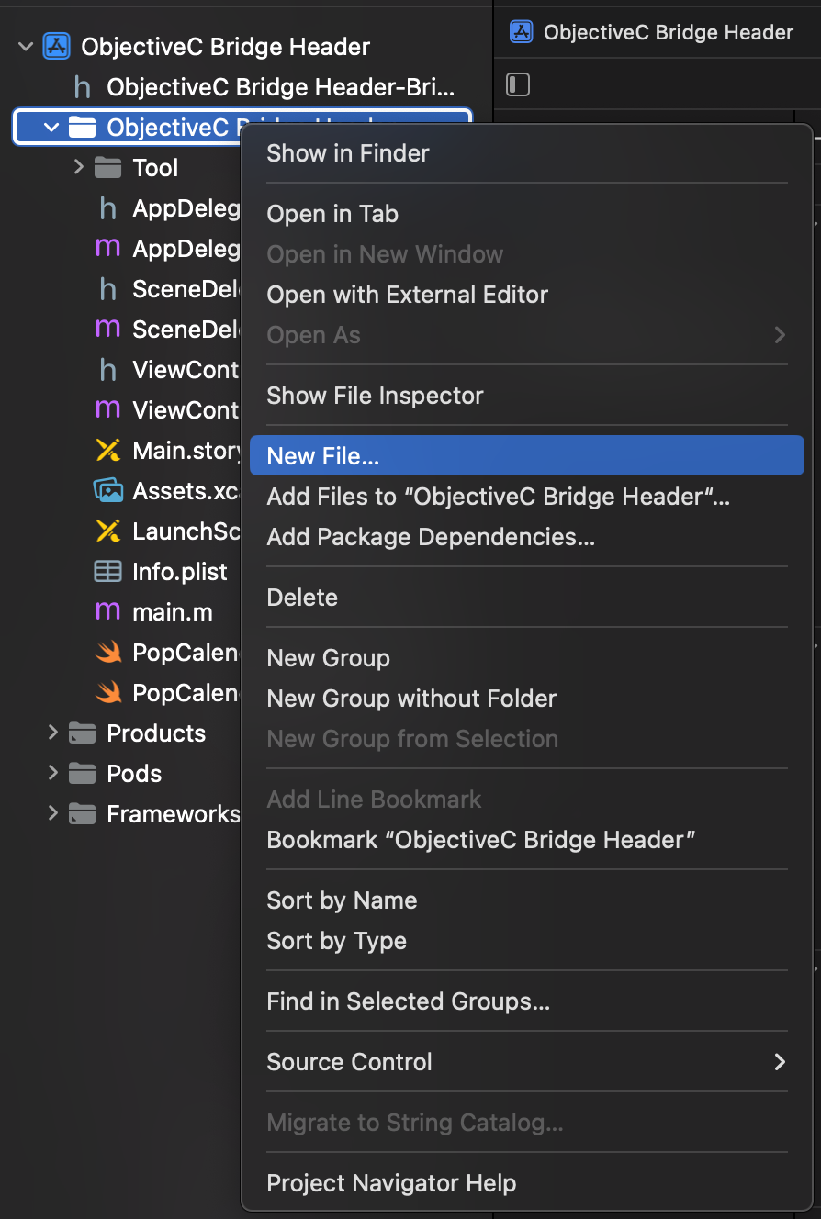Choose Project Navigator Help
The image size is (821, 1219).
pyautogui.click(x=526, y=1183)
